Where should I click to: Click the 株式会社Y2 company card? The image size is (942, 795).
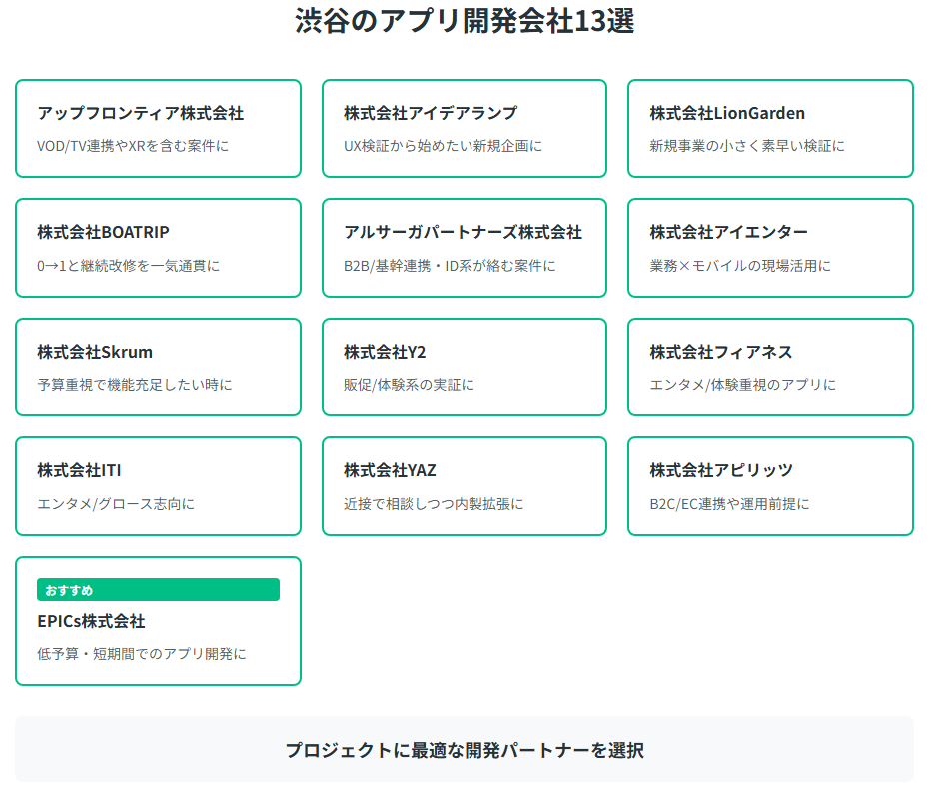465,367
